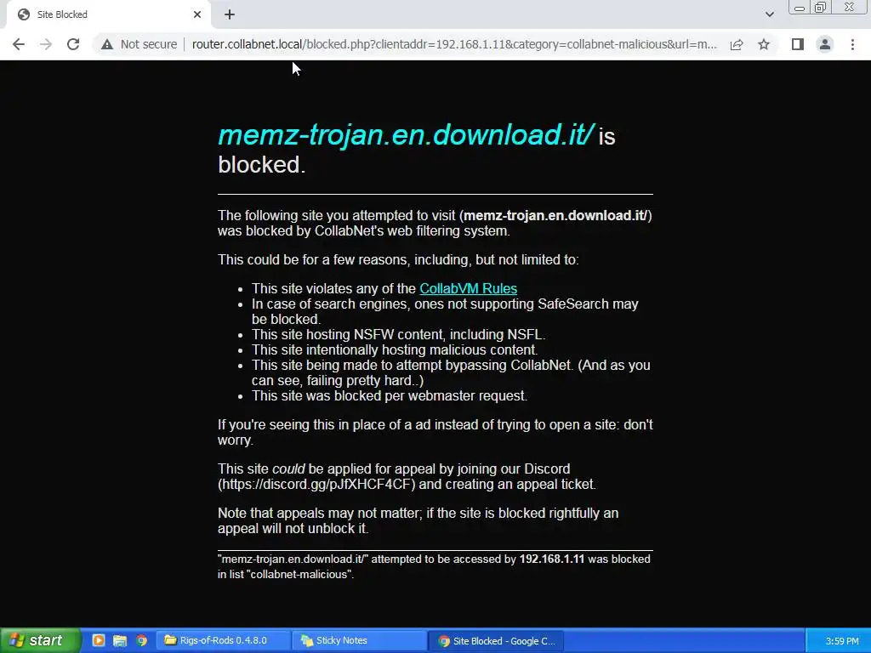Open the Chrome three-dot menu
Image resolution: width=871 pixels, height=653 pixels.
852,44
